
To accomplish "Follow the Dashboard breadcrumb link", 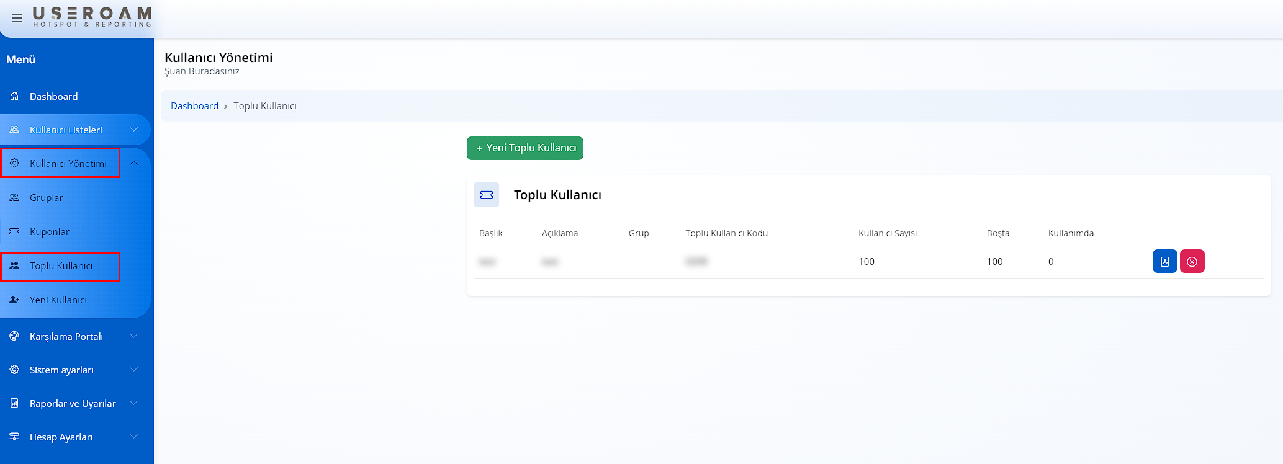I will [194, 106].
